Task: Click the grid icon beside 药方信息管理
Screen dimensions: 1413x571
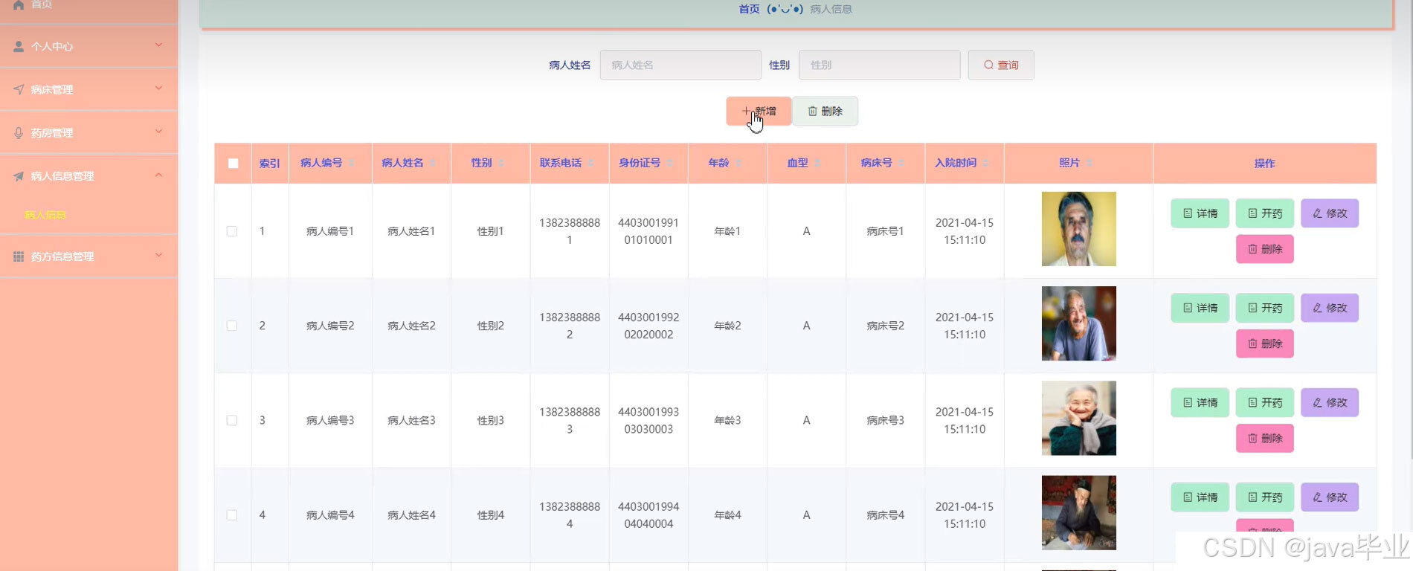Action: (19, 257)
